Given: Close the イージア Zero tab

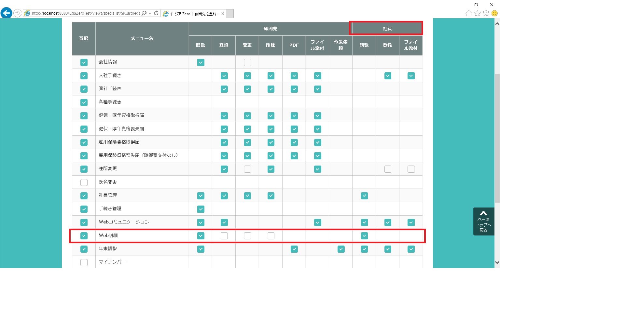Looking at the screenshot, I should click(x=223, y=14).
